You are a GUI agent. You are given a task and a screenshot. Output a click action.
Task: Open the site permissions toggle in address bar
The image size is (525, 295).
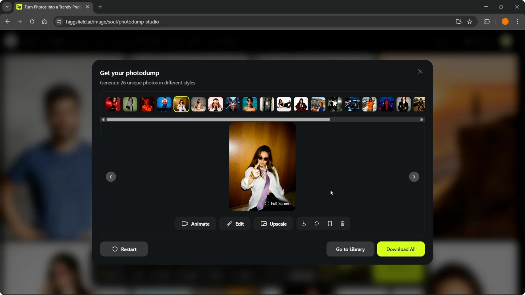point(59,22)
